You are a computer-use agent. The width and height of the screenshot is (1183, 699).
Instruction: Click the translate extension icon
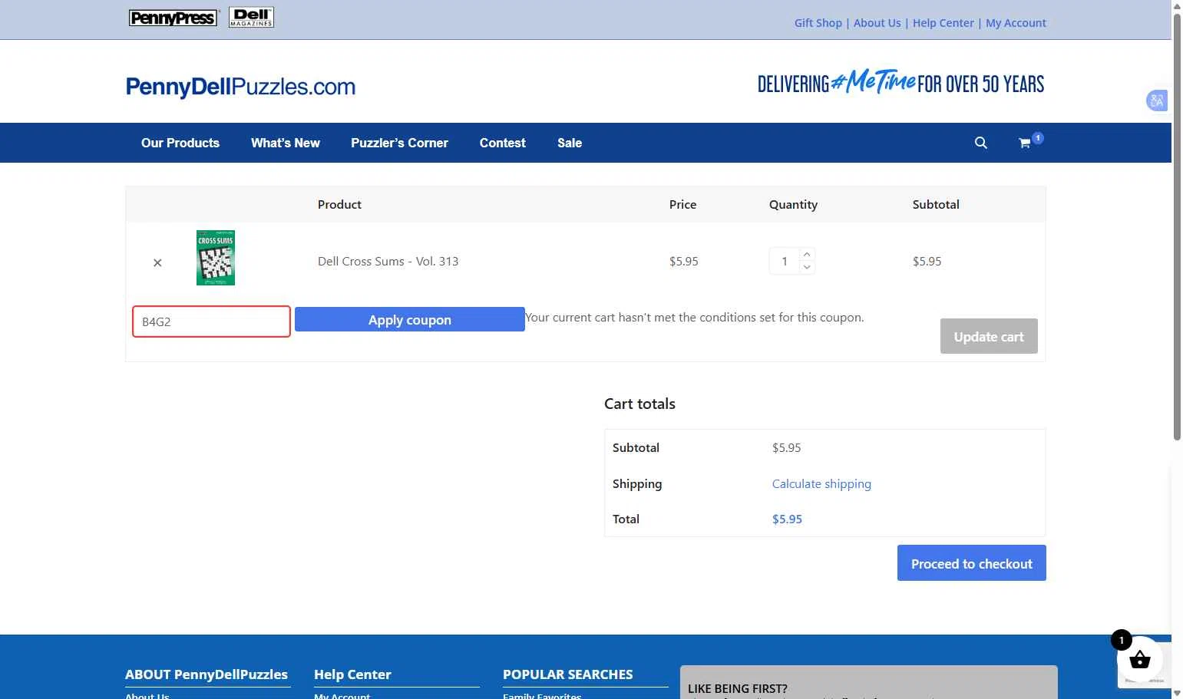click(1157, 101)
